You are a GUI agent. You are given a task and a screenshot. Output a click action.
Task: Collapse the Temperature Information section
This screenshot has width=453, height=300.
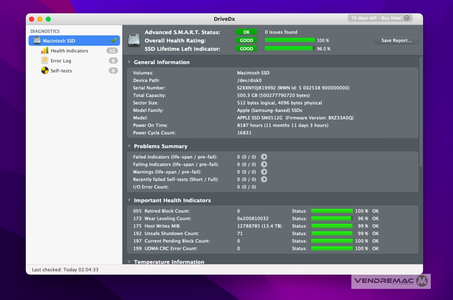(x=129, y=262)
